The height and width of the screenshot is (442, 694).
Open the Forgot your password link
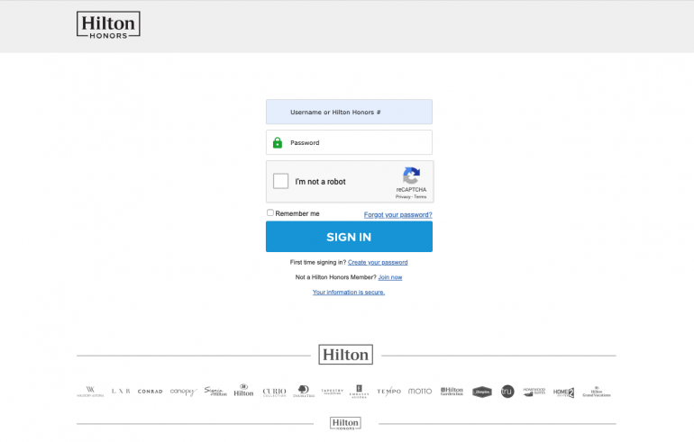tap(397, 215)
